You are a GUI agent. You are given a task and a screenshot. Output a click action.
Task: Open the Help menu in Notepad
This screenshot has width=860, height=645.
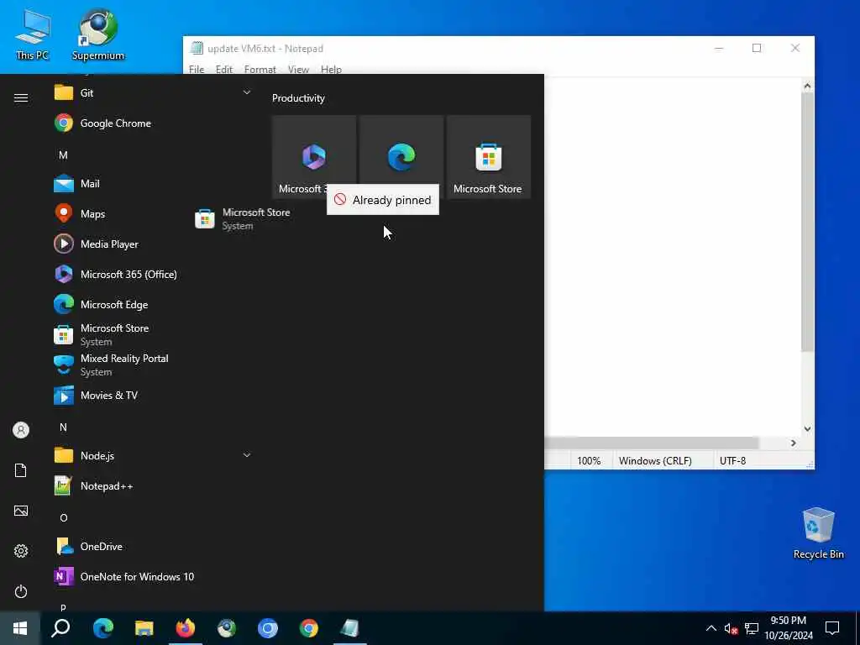[331, 70]
